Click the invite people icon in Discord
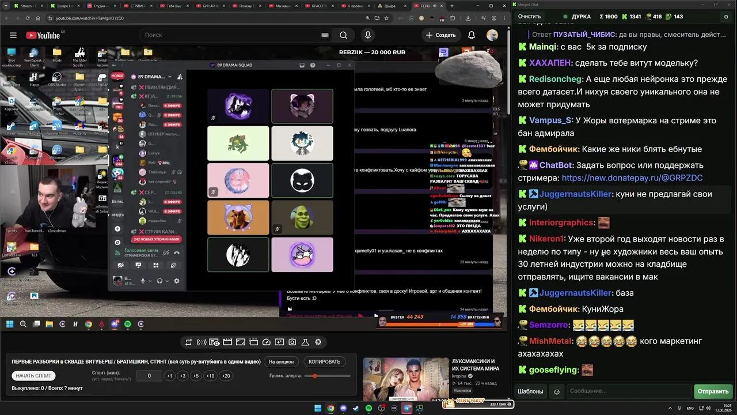This screenshot has height=415, width=737. tap(180, 77)
